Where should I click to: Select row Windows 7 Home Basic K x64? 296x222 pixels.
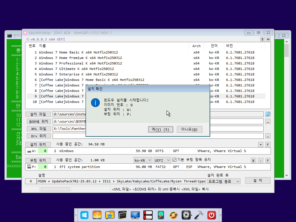coord(146,53)
